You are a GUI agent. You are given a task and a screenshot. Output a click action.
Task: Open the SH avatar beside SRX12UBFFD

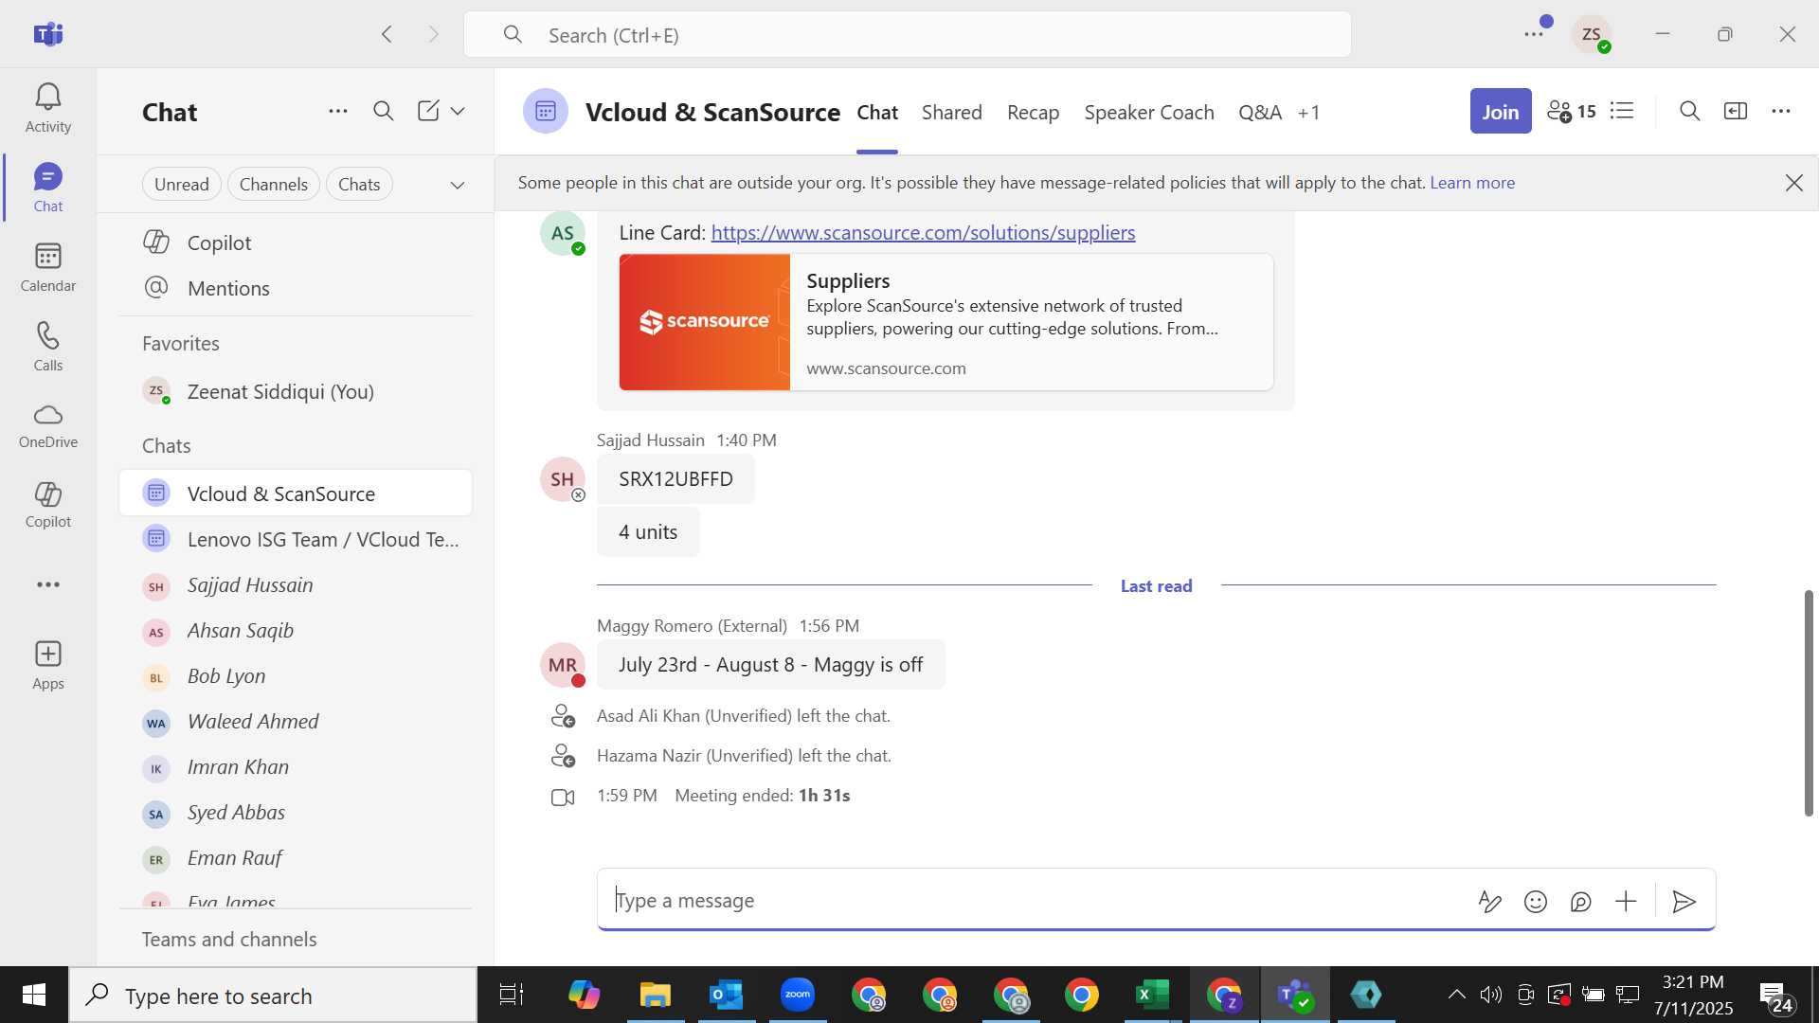[x=562, y=479]
